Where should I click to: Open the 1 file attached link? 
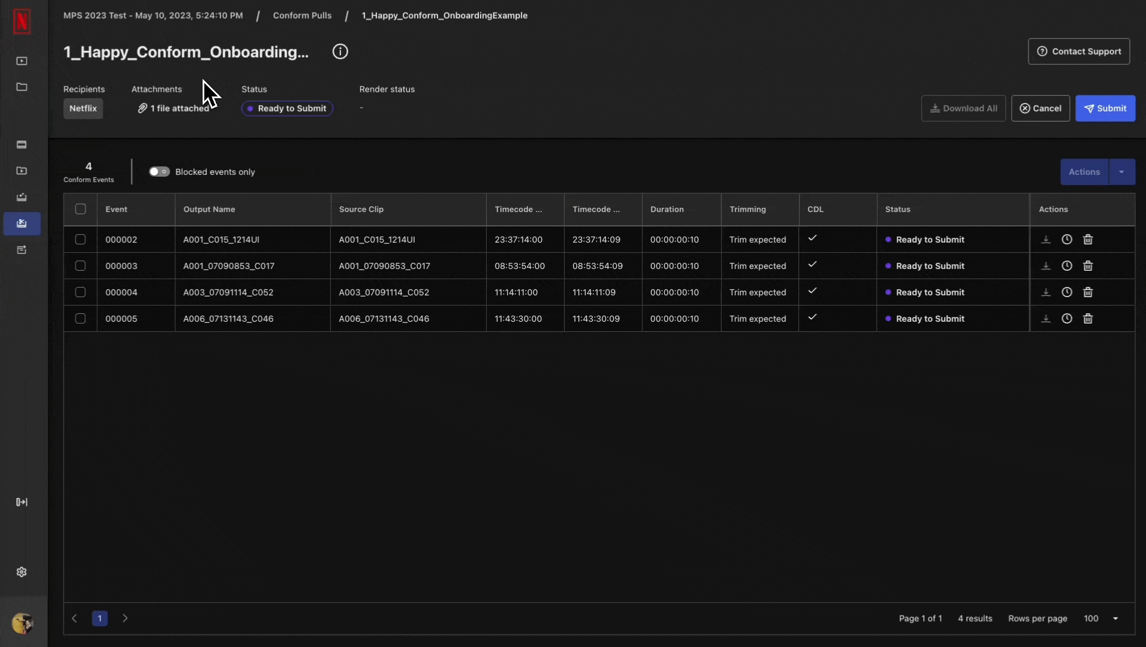[173, 108]
